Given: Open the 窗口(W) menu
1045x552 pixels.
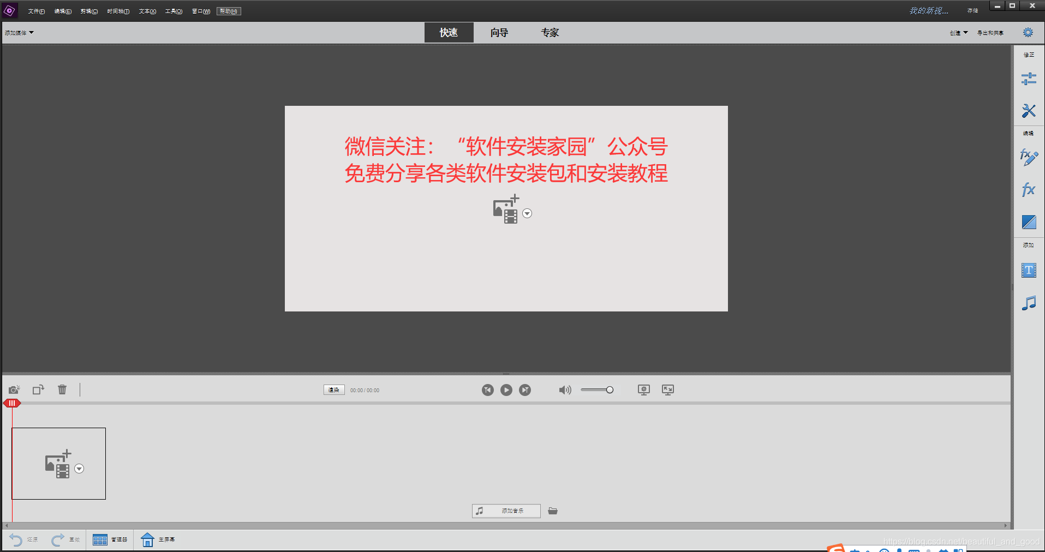Looking at the screenshot, I should [x=201, y=11].
